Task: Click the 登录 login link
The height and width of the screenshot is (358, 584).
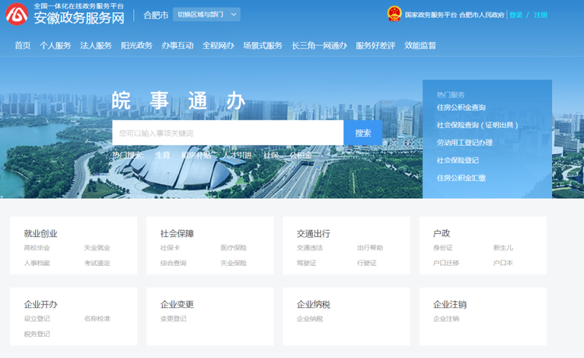Action: coord(516,14)
